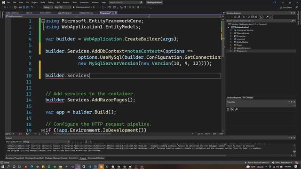This screenshot has width=301, height=169.
Task: Open the File menu
Action: (x=8, y=2)
